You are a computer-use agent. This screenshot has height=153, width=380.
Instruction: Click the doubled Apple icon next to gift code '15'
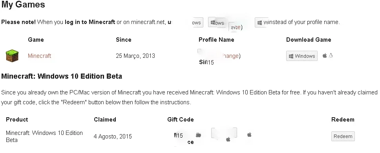[x=199, y=135]
